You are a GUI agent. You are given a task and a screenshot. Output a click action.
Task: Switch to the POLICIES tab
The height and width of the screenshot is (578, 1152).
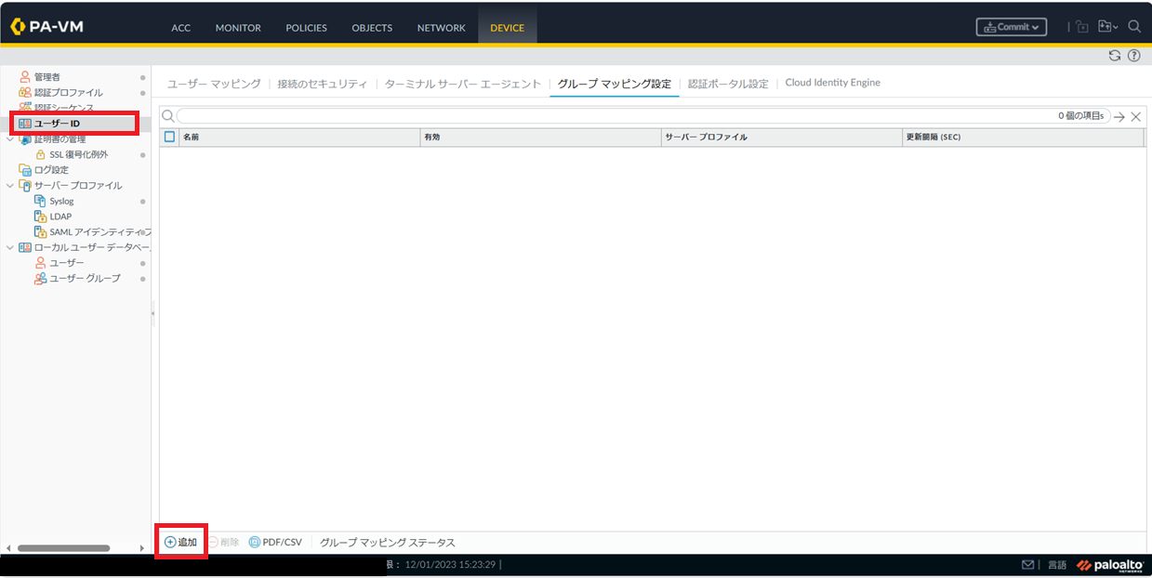coord(306,28)
